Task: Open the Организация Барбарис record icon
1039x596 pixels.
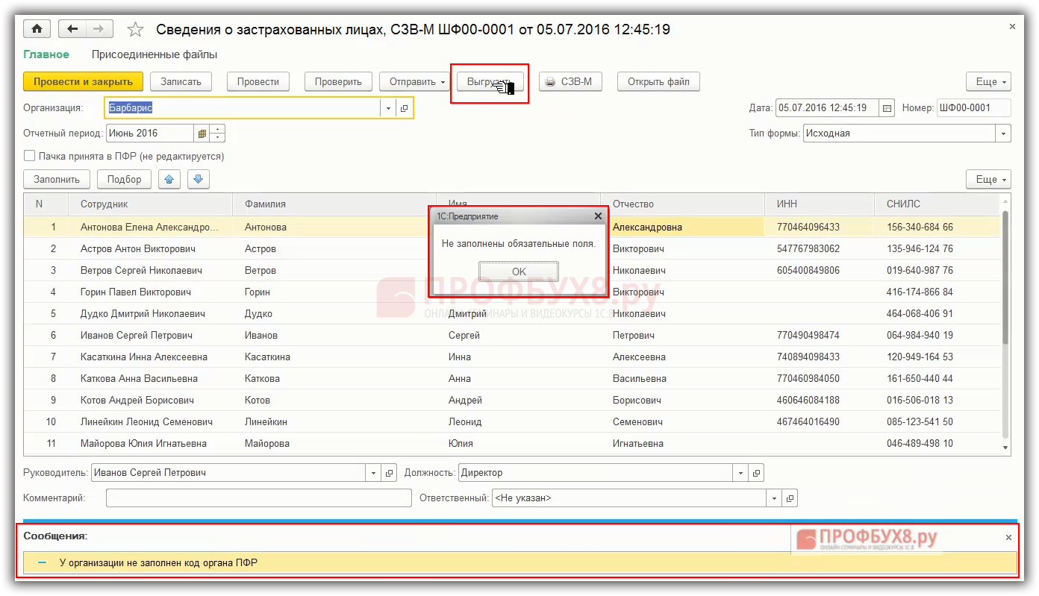Action: tap(404, 108)
